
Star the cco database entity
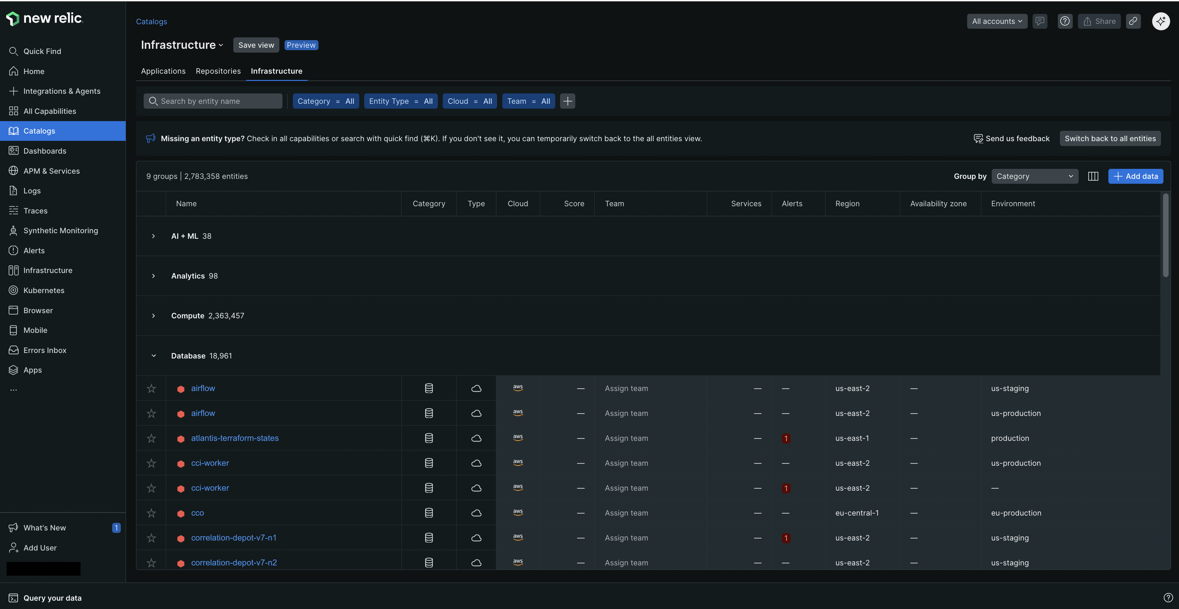151,513
